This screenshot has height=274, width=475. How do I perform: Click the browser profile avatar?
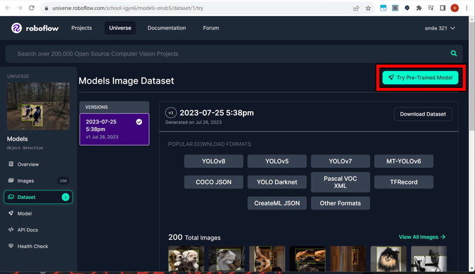pos(454,8)
